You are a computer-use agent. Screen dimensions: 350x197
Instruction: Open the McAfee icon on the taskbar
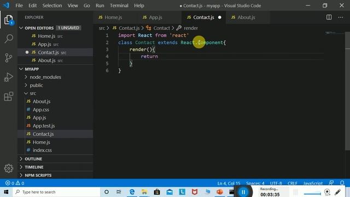[x=195, y=192]
